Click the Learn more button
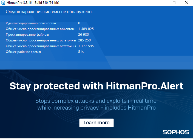The image size is (193, 139). tap(96, 123)
